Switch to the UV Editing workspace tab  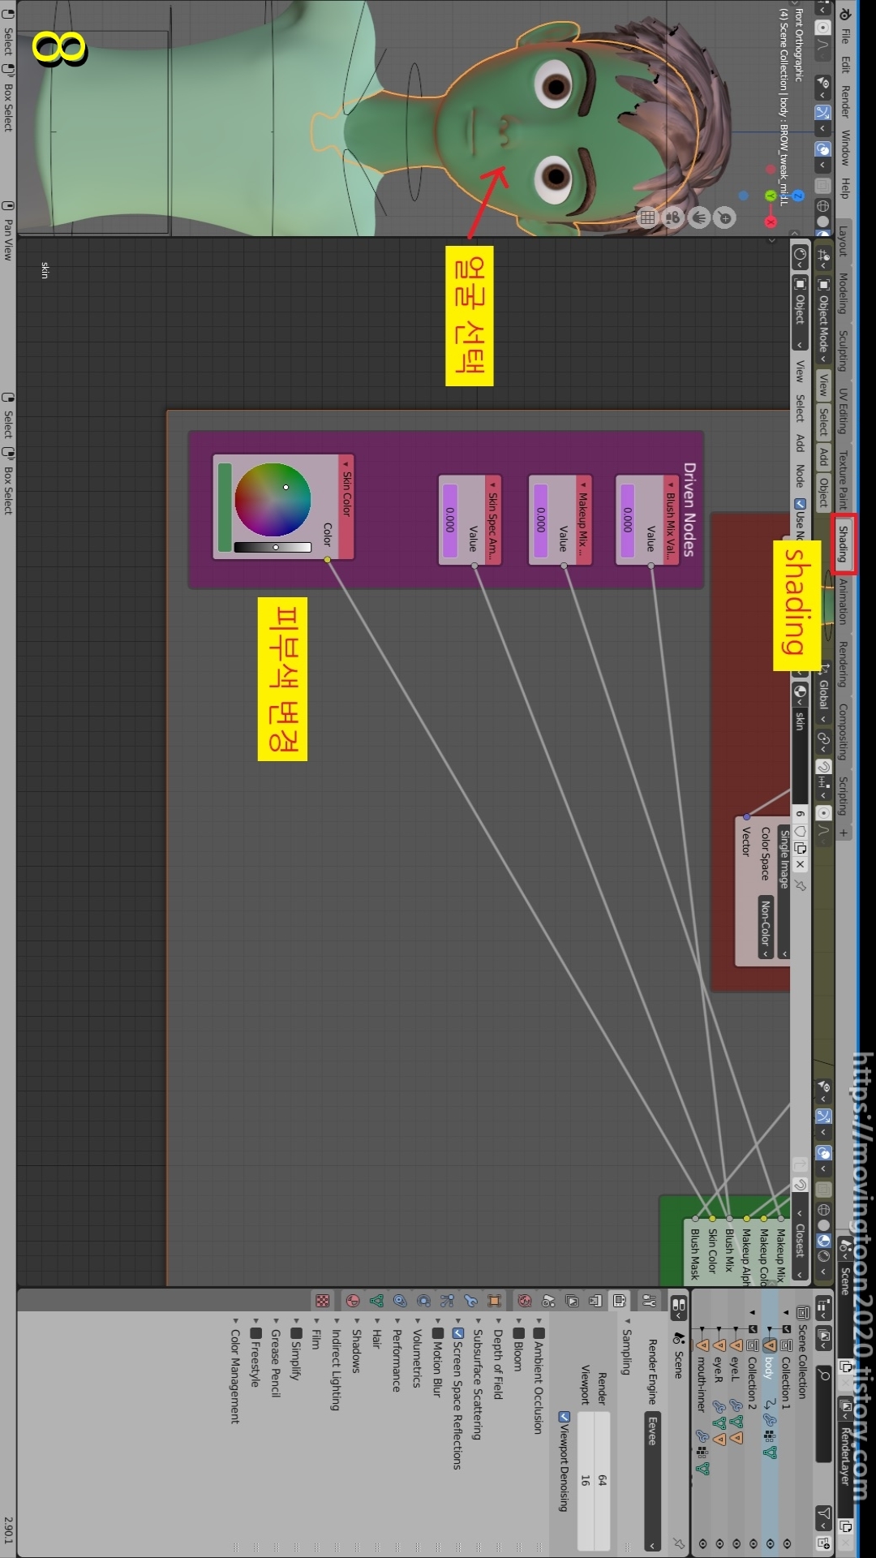tap(843, 411)
